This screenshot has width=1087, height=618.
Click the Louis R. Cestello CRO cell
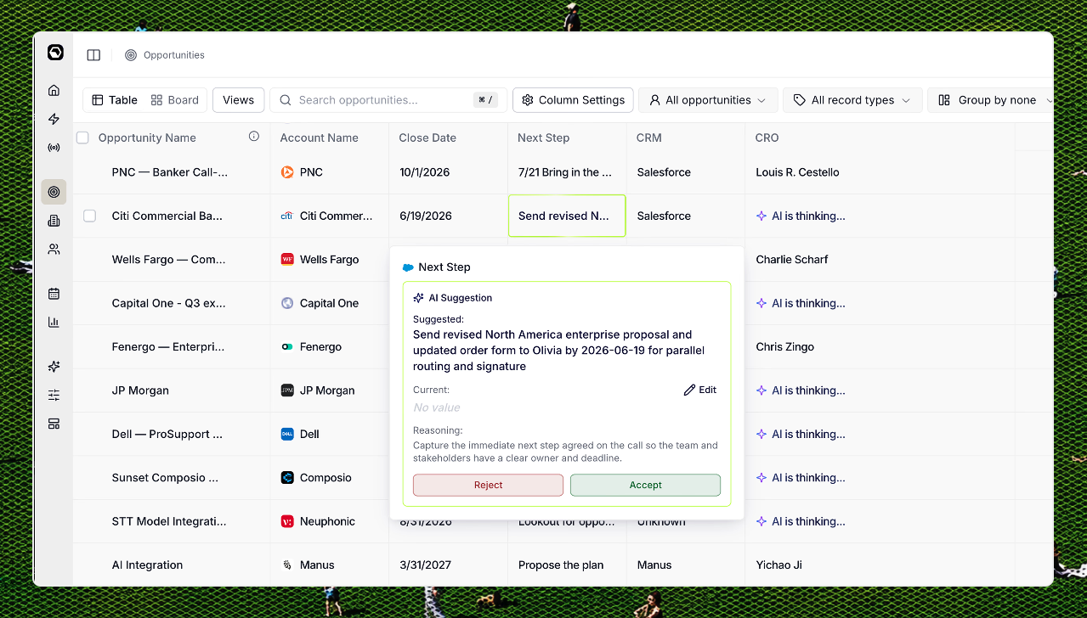point(797,172)
